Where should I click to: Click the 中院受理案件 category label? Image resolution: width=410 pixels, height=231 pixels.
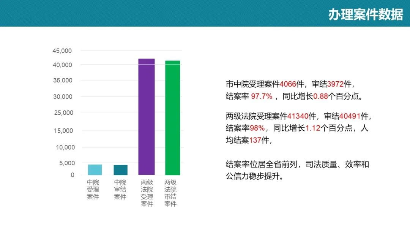click(x=93, y=190)
